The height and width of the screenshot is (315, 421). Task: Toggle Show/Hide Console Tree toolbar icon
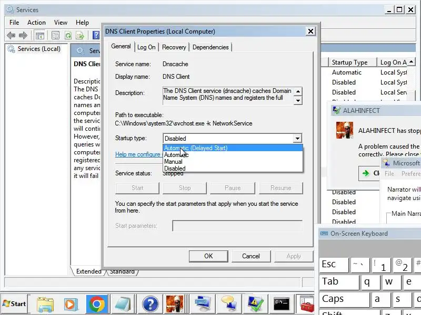click(40, 35)
